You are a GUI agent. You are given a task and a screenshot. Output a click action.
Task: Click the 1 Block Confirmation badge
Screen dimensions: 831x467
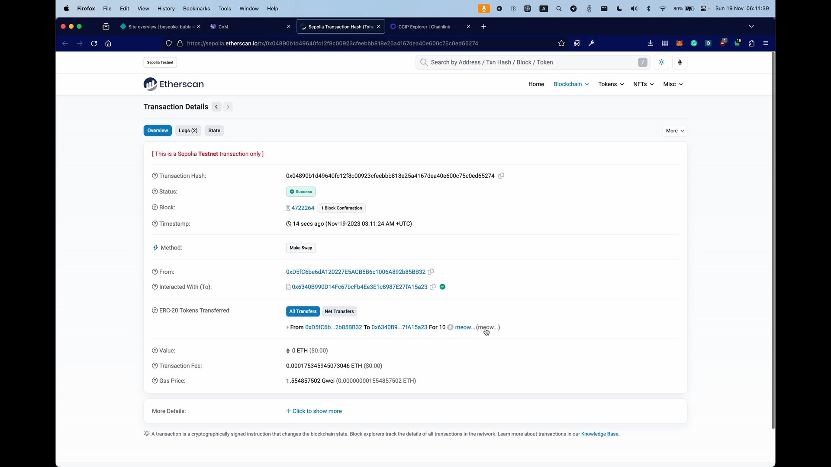[341, 208]
